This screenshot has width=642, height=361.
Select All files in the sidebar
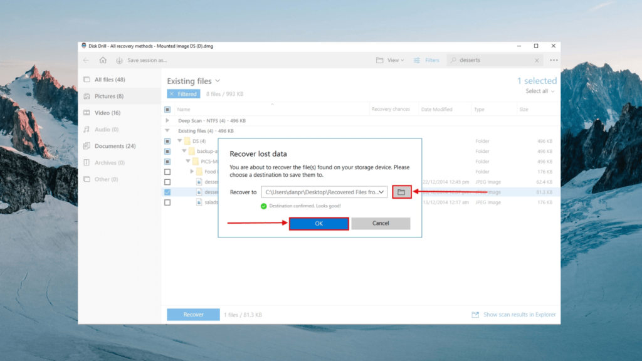point(86,80)
